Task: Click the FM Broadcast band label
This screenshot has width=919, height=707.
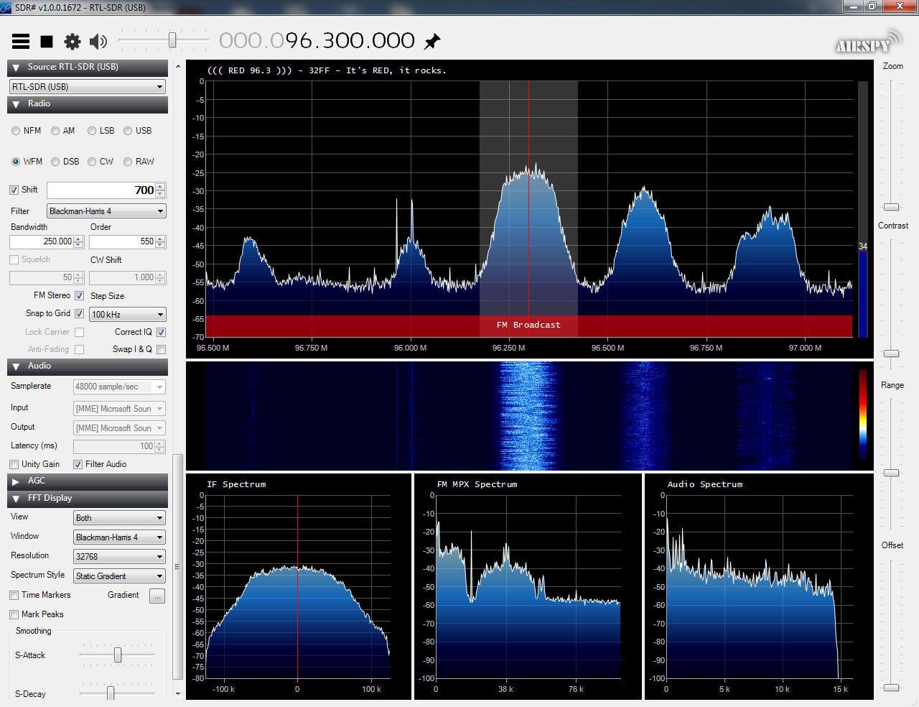Action: pyautogui.click(x=528, y=325)
